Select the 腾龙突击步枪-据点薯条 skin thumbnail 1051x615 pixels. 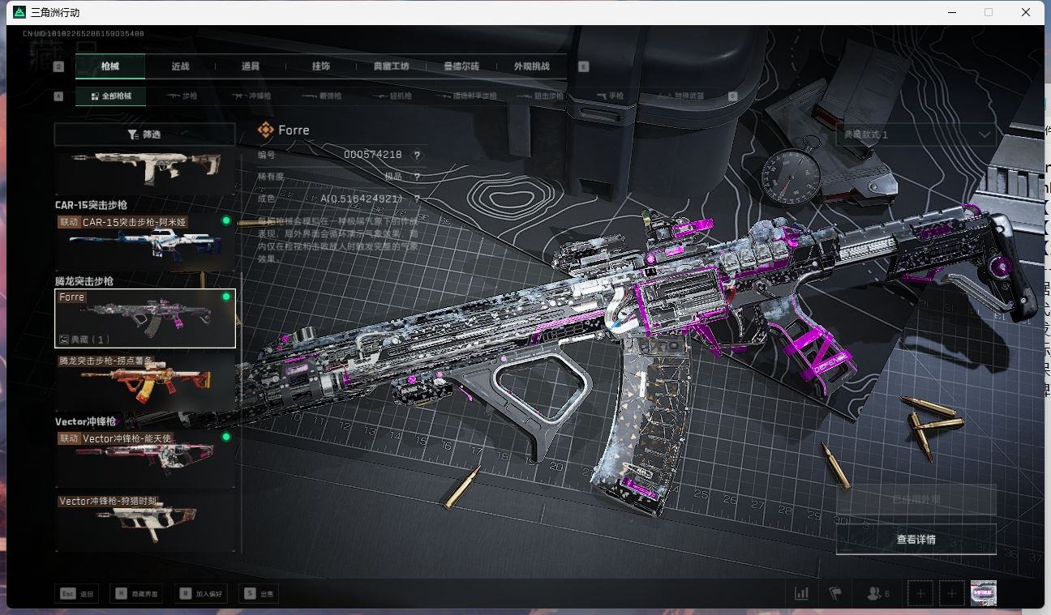(x=144, y=381)
